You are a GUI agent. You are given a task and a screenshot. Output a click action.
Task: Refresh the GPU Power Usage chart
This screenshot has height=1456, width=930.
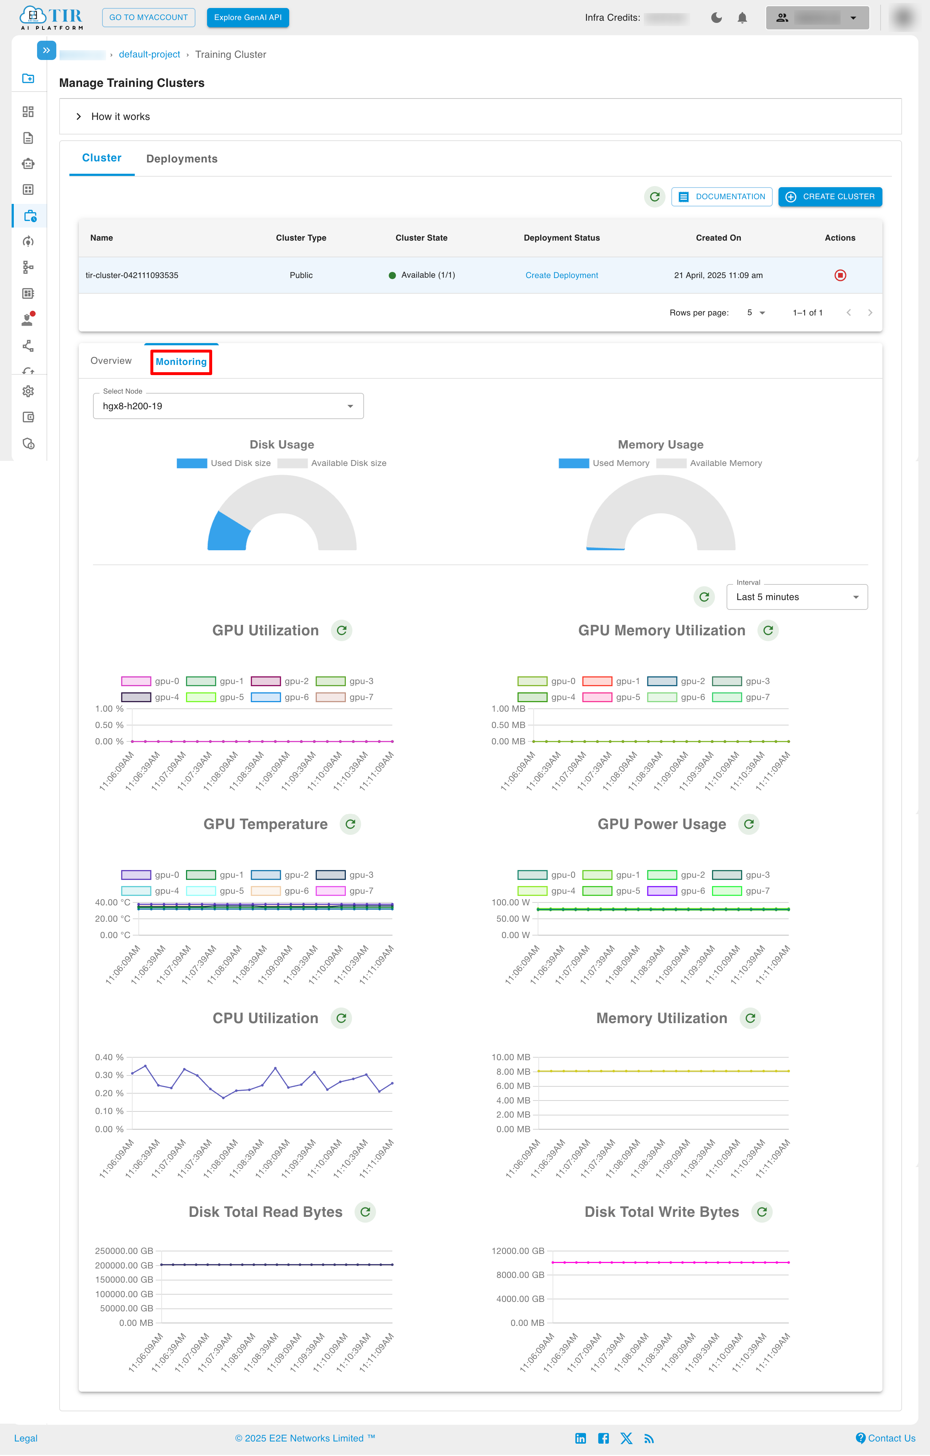point(749,824)
